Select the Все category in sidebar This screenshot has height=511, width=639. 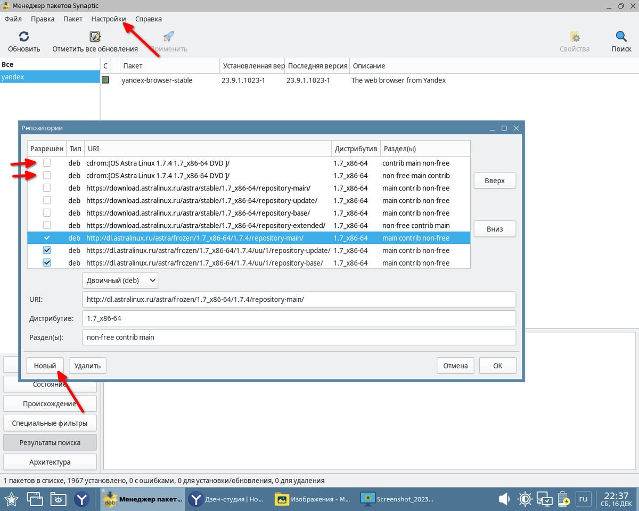tap(50, 64)
